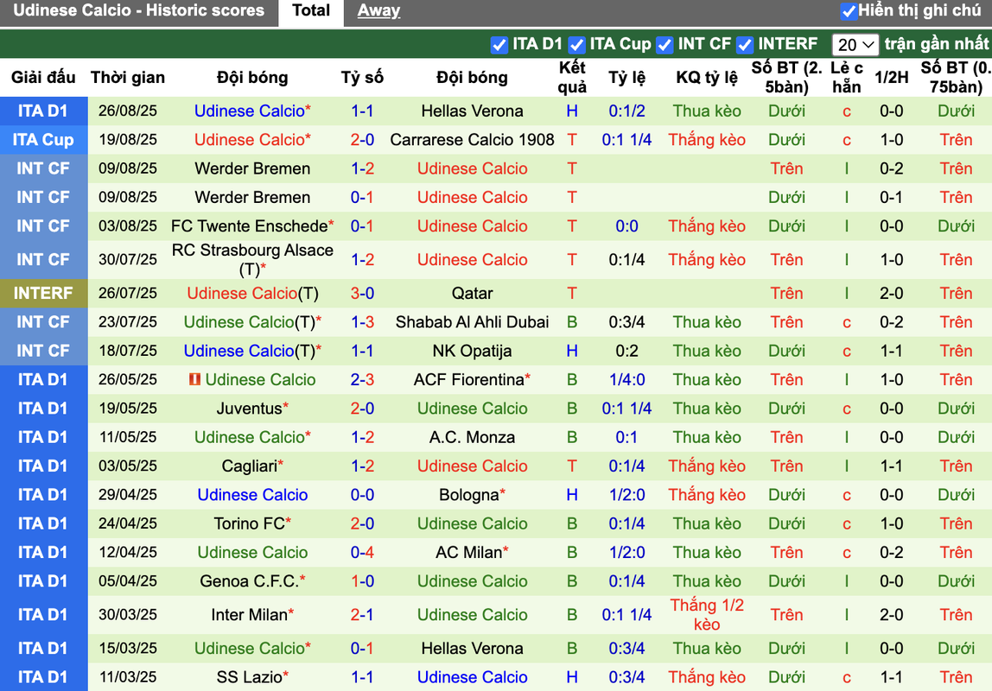Uncheck the ITA D1 filter checkbox
Screen dimensions: 992x691
click(499, 45)
